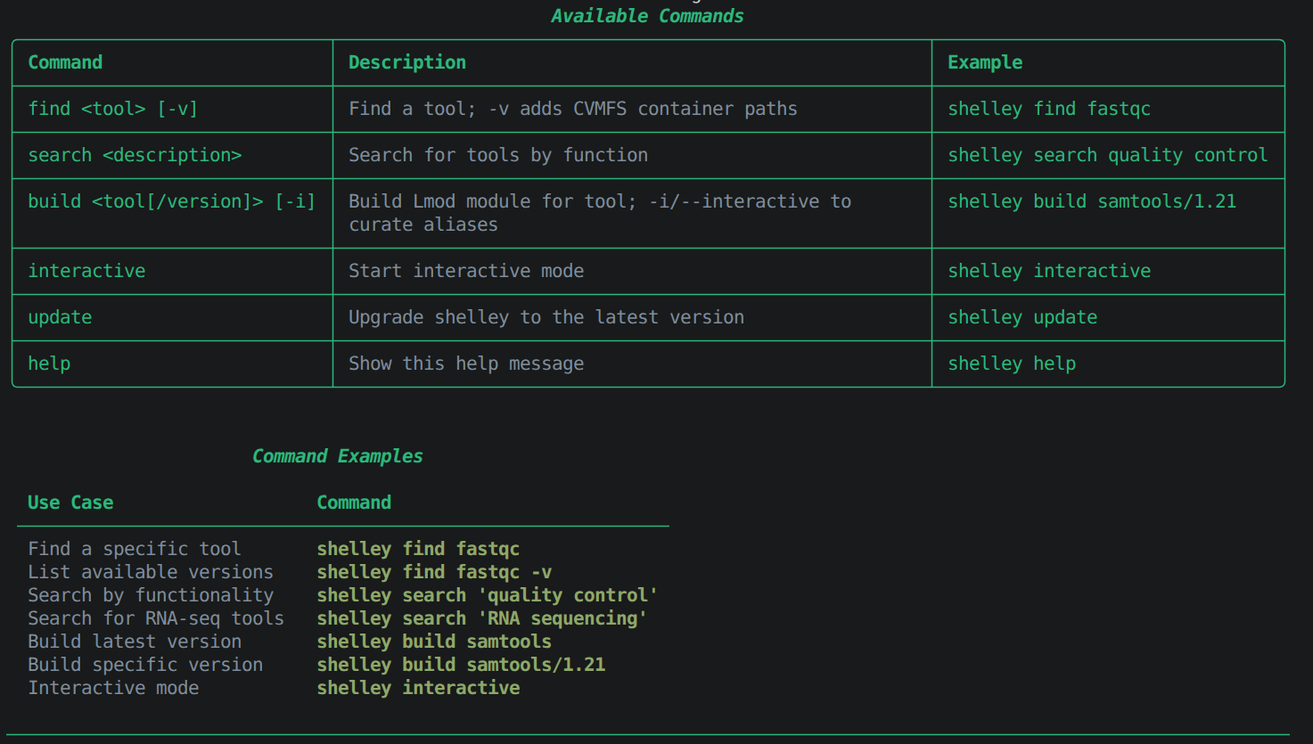Click the 'Upgrade shelley to the latest version' description
Screen dimensions: 1313x744
(x=546, y=317)
